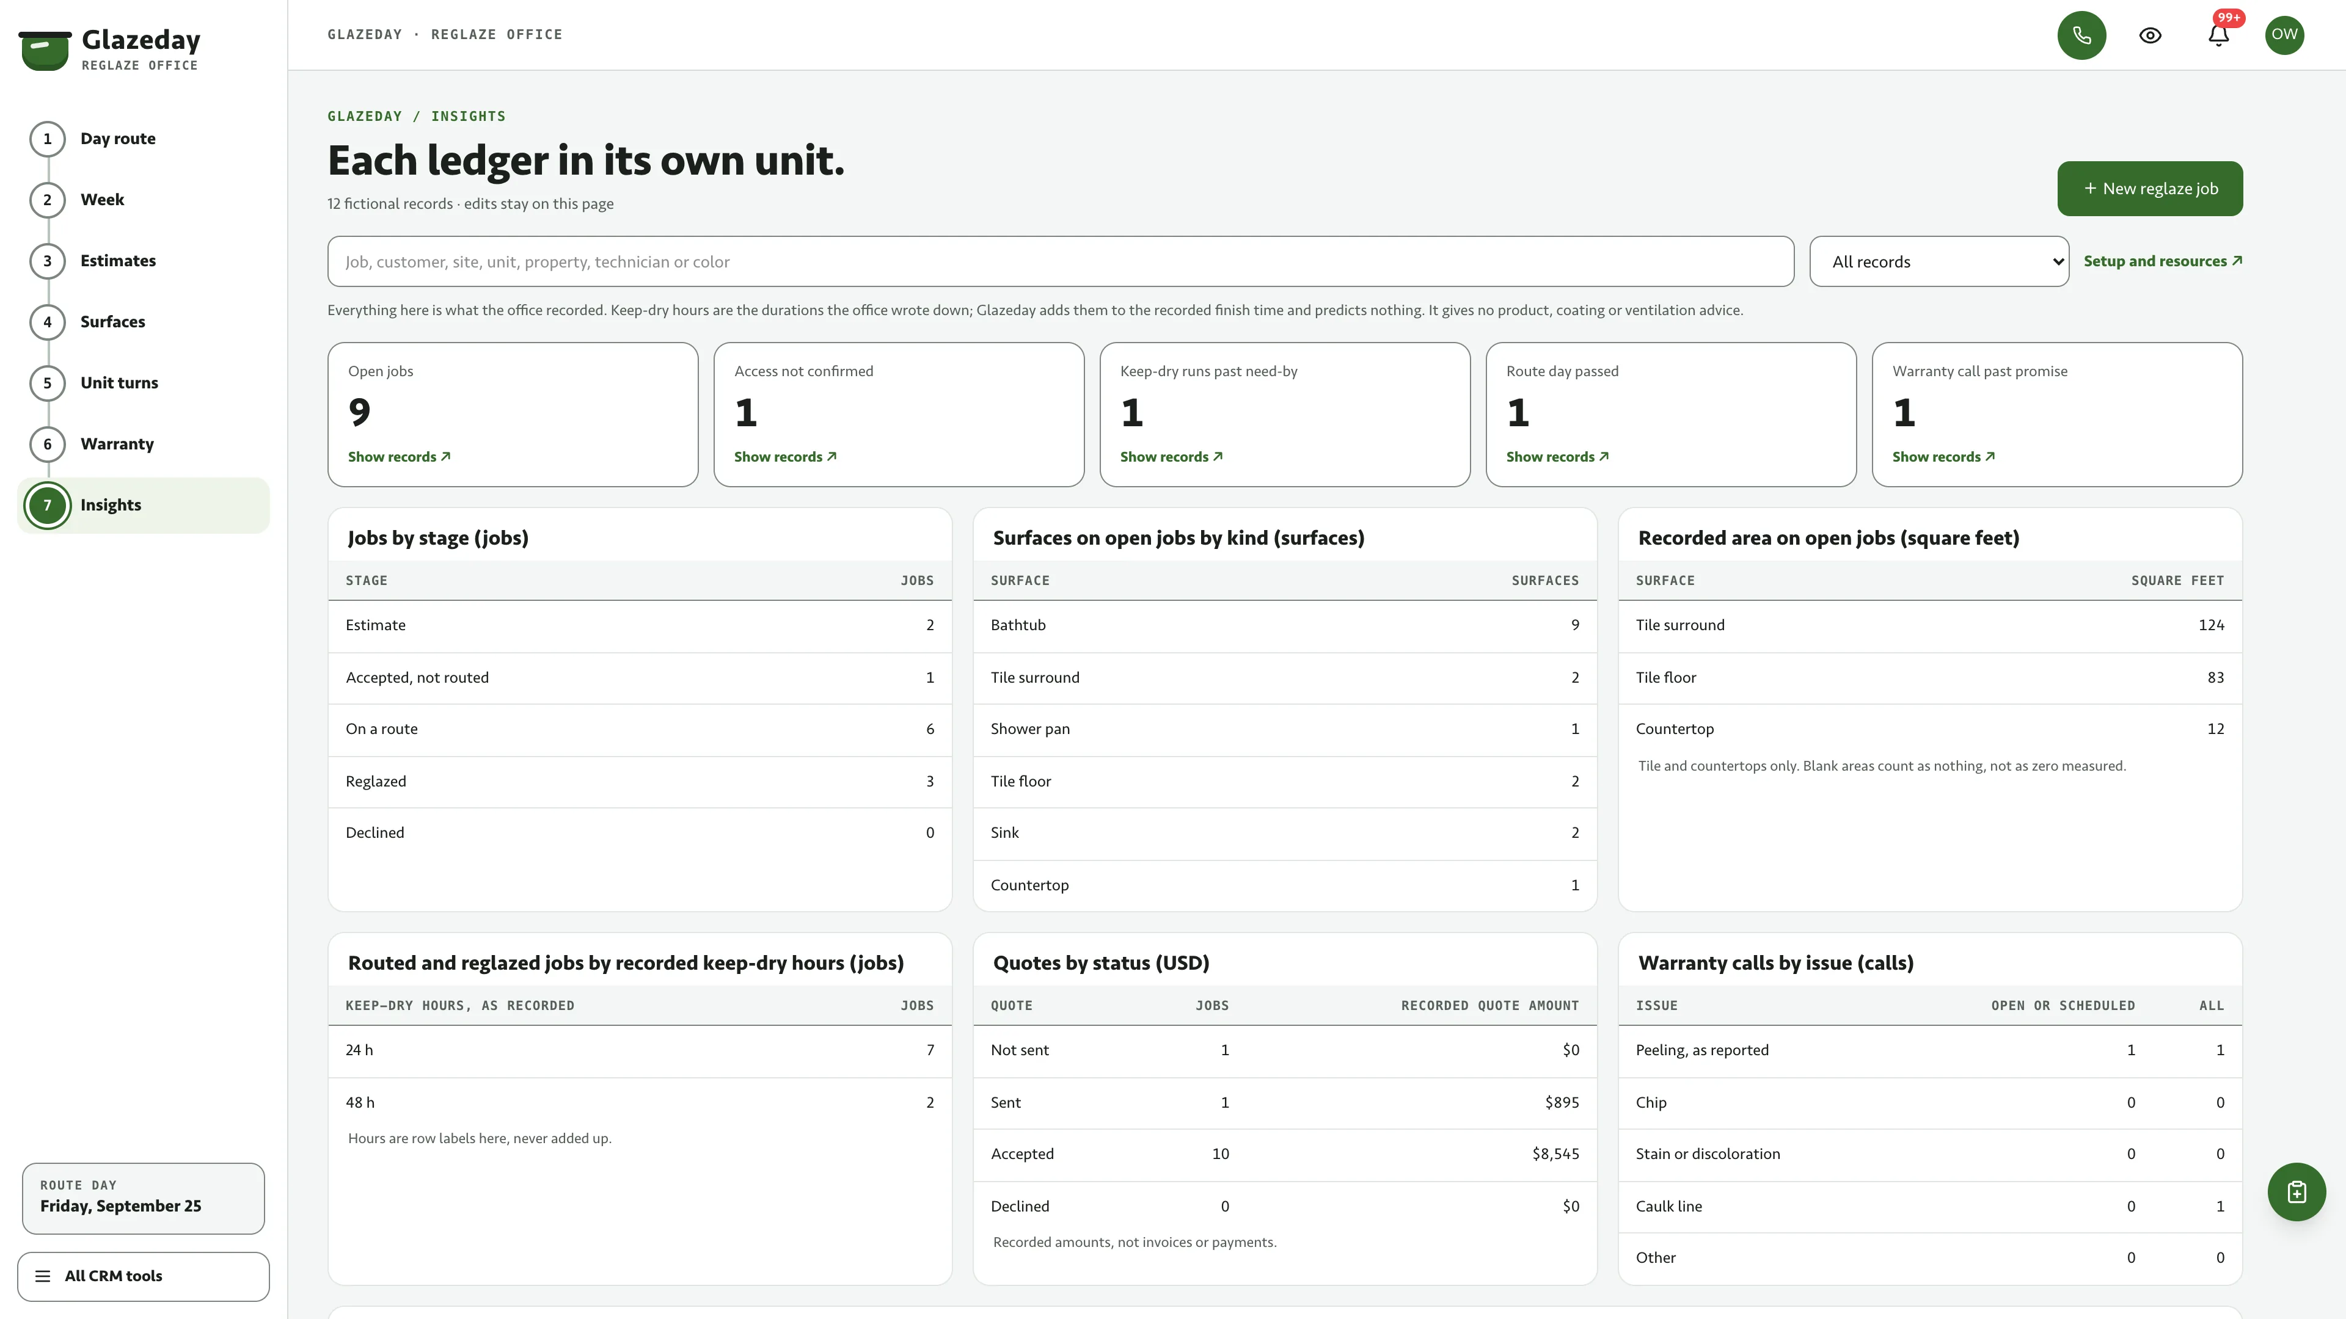Click the green phone call icon
Viewport: 2346px width, 1319px height.
(x=2081, y=35)
